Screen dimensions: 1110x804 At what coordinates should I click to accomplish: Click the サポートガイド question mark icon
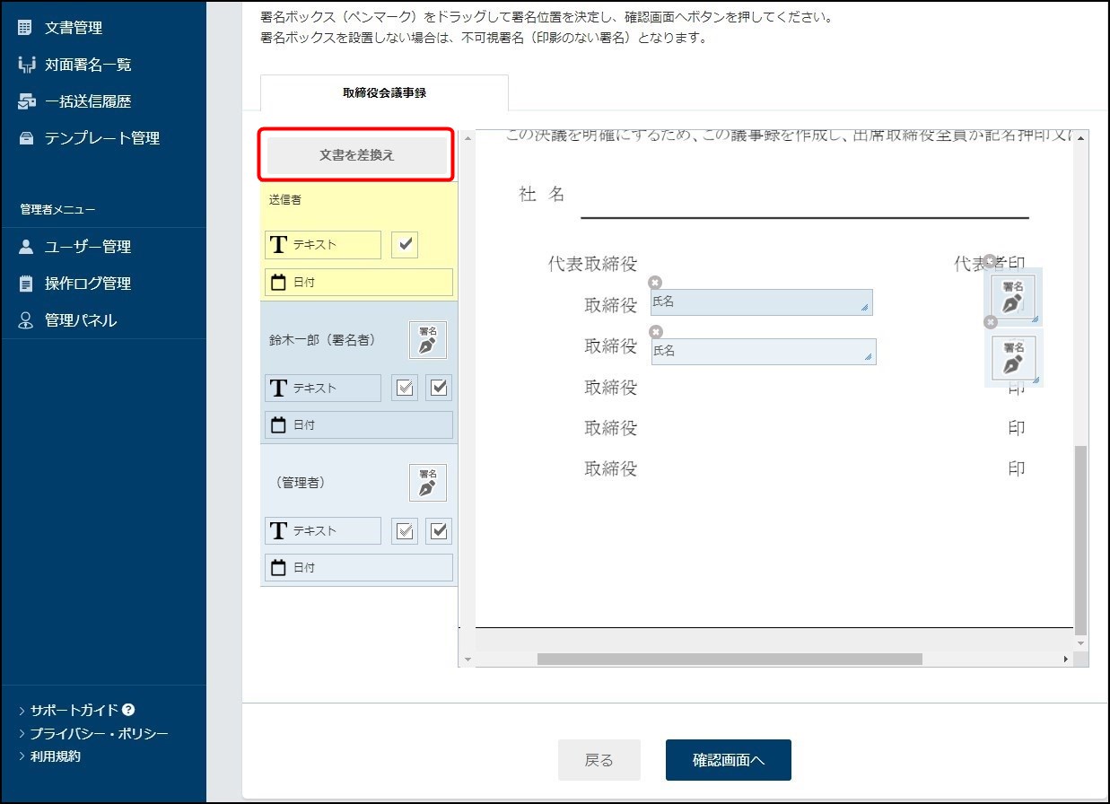click(x=129, y=710)
